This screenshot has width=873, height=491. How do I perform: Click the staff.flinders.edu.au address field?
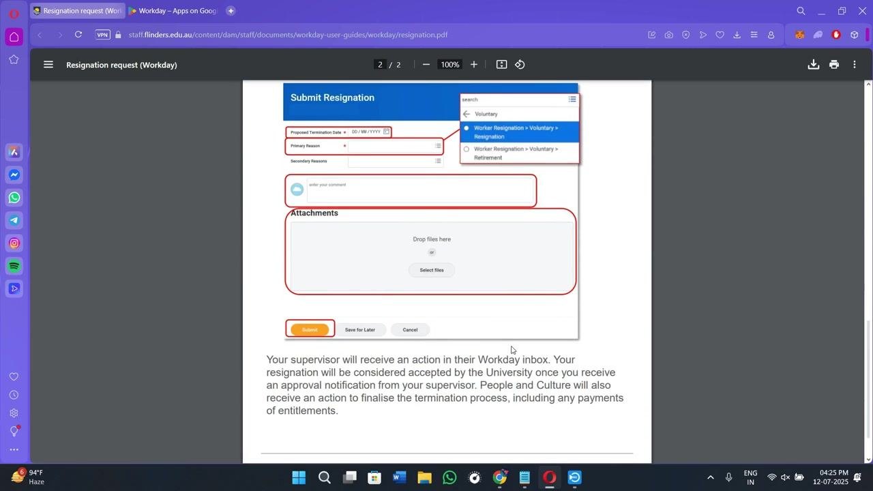288,35
